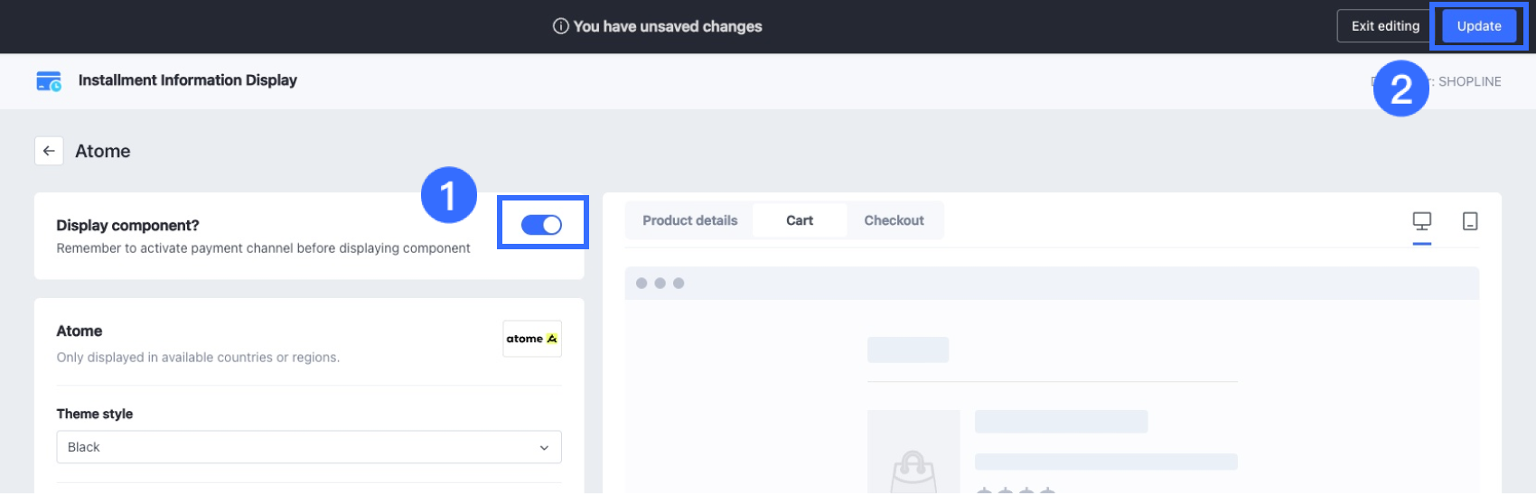Viewport: 1536px width, 494px height.
Task: Switch preview to desktop view icon
Action: pos(1421,221)
